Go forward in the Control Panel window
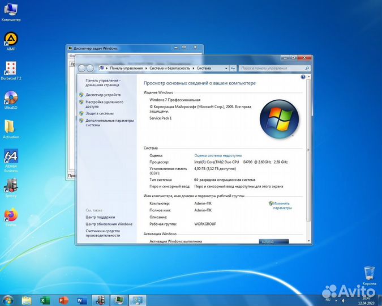382x306 pixels. click(90, 69)
